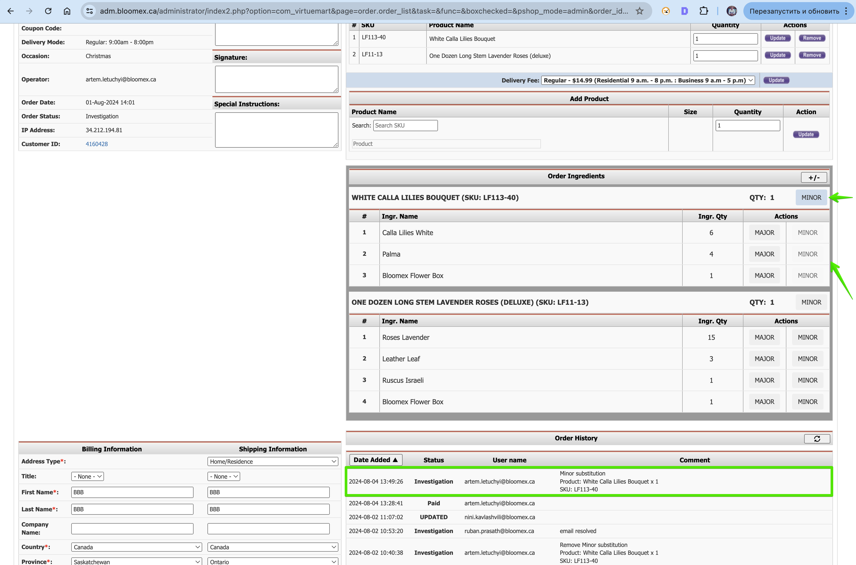Remove the White Calla Lilies Bouquet item

click(x=812, y=38)
